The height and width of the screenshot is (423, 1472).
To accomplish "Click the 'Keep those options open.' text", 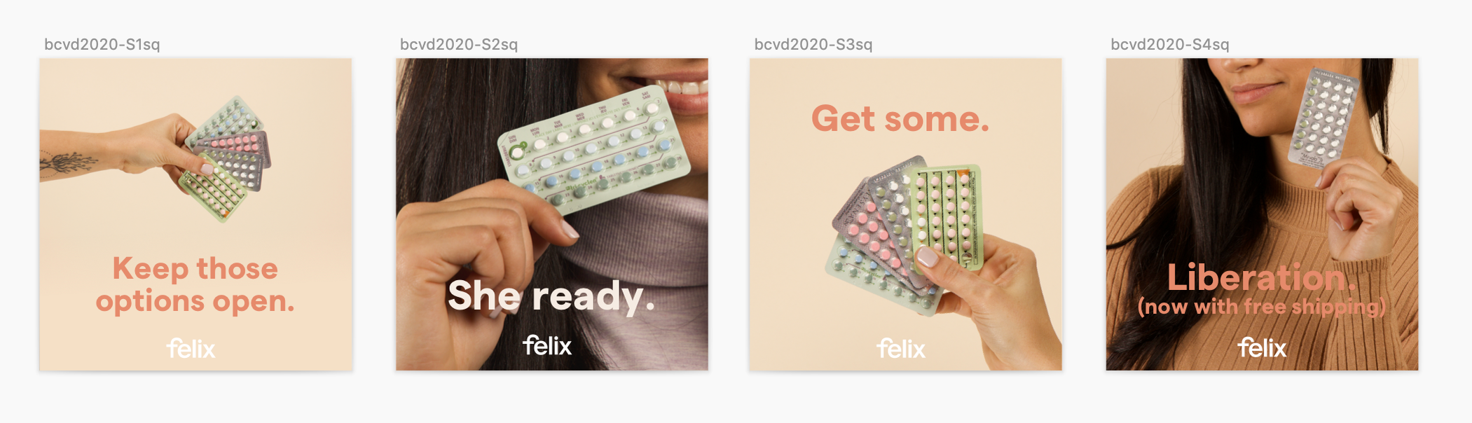I will click(x=195, y=284).
